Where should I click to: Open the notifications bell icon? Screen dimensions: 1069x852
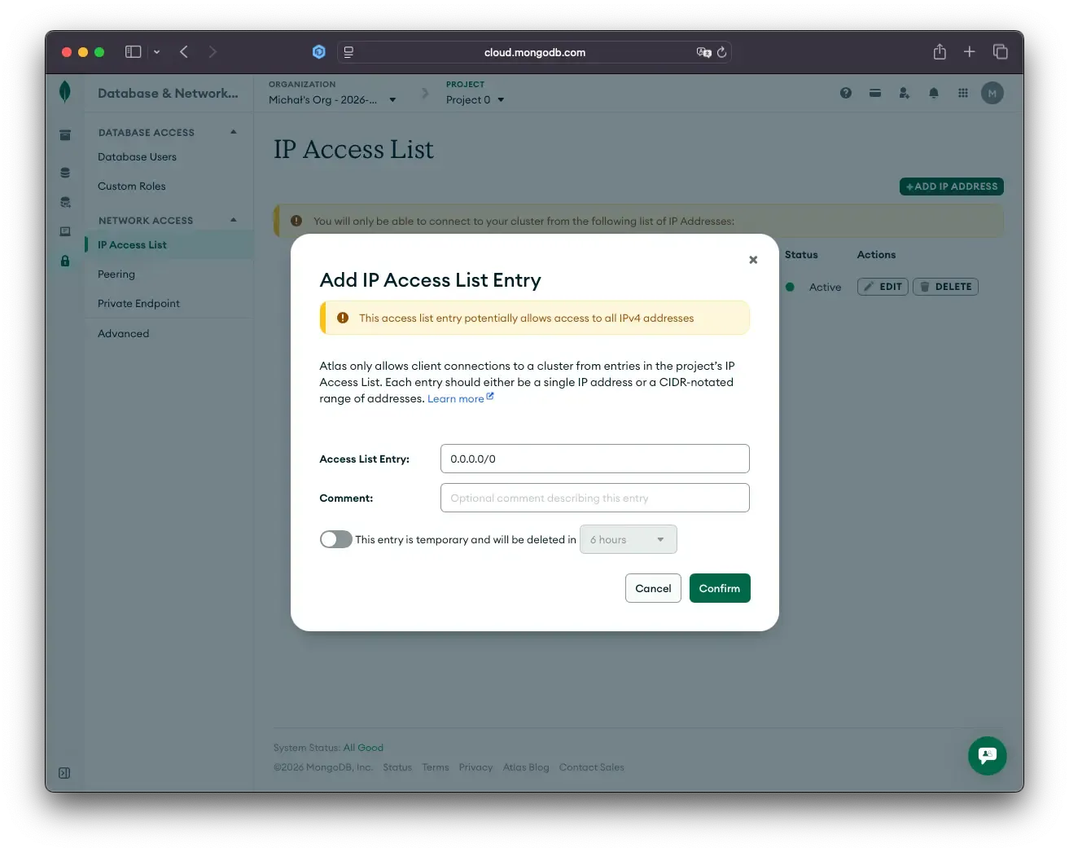coord(934,93)
